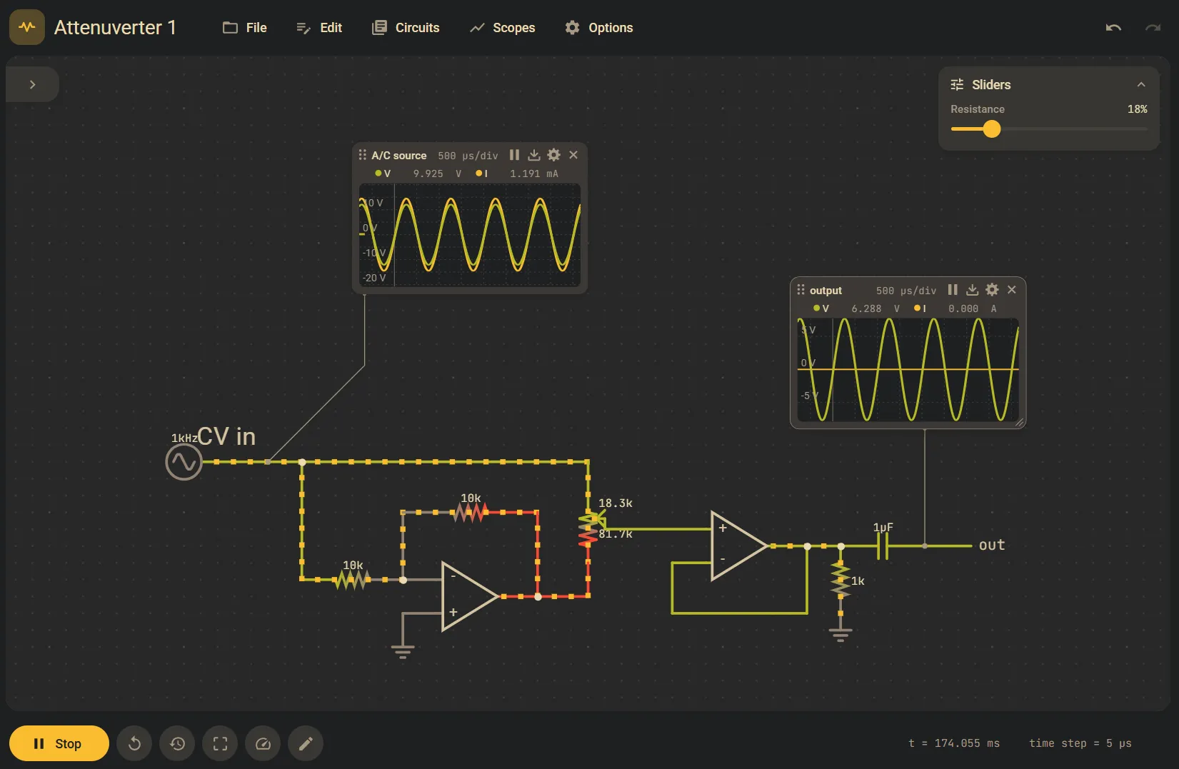Click the pencil edit icon
Image resolution: width=1179 pixels, height=769 pixels.
click(306, 744)
